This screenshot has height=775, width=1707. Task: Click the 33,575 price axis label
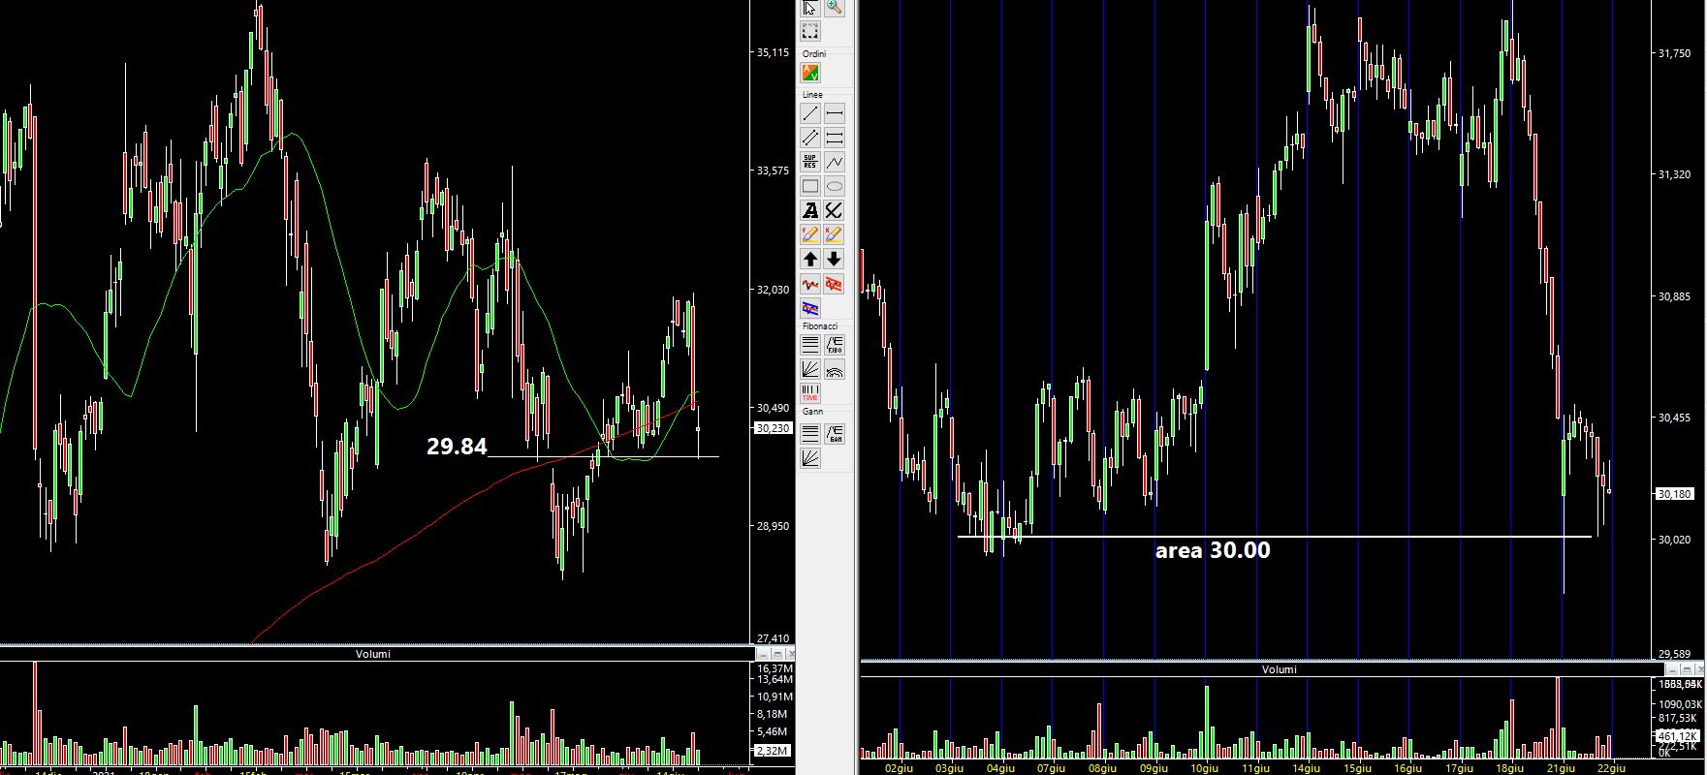coord(773,170)
